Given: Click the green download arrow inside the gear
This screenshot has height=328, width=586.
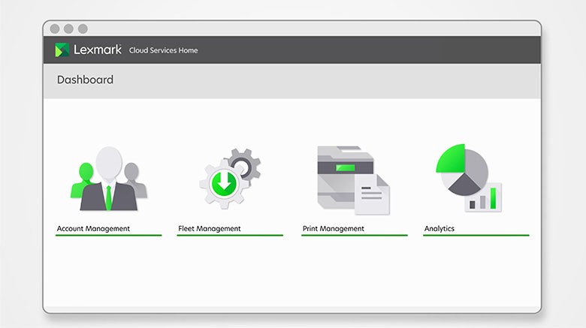Looking at the screenshot, I should (224, 184).
